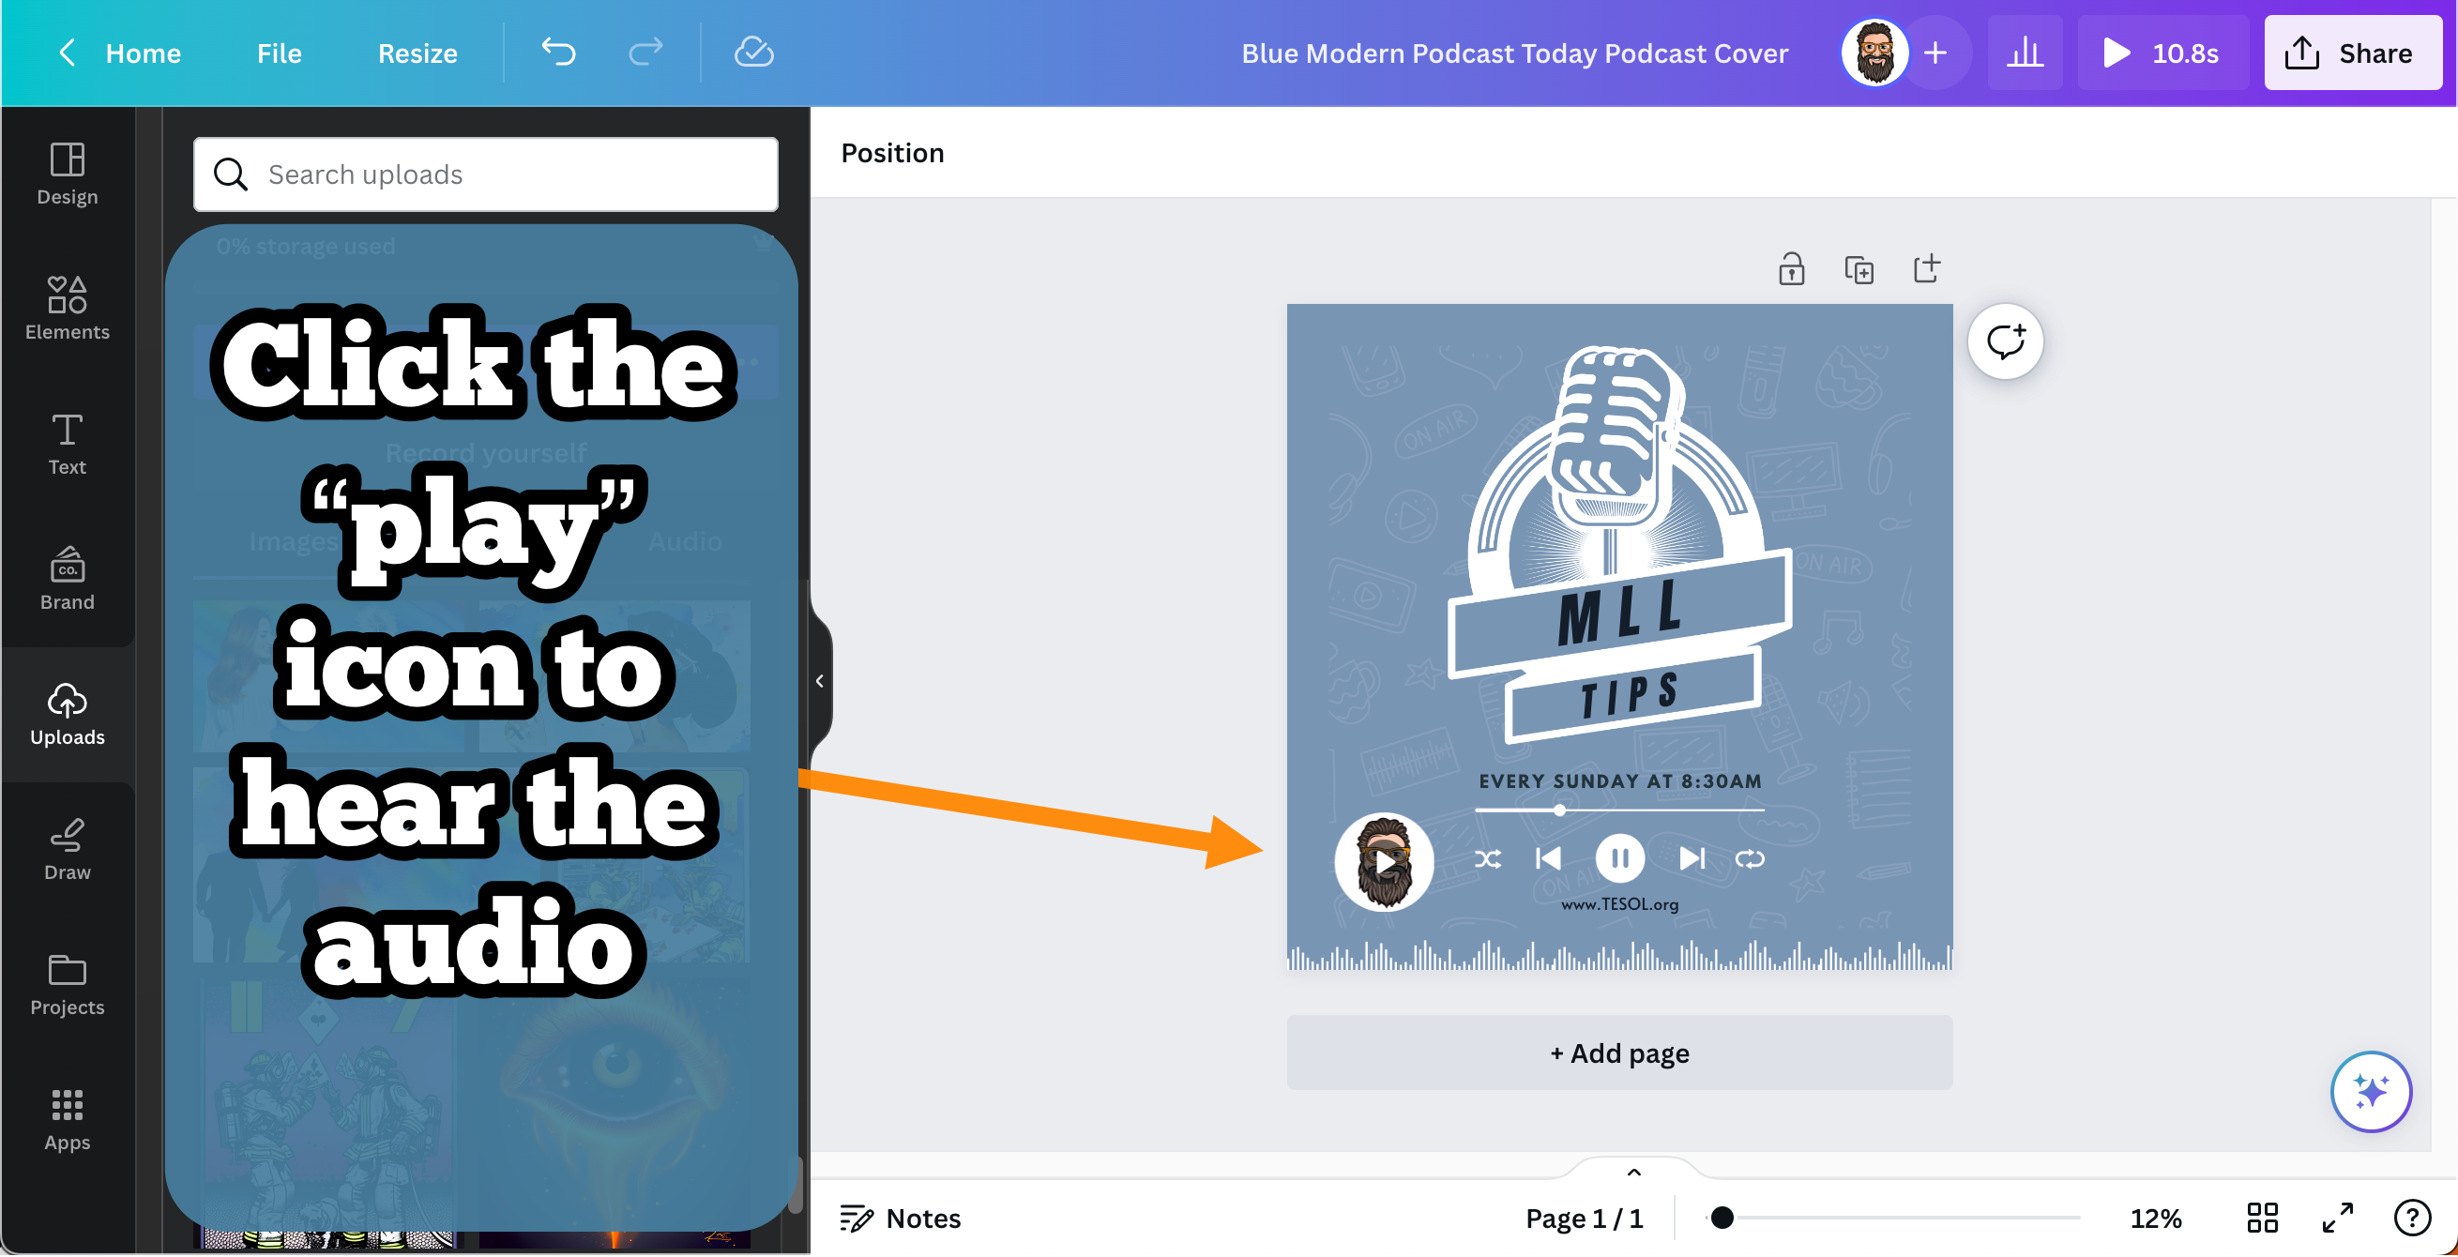This screenshot has width=2458, height=1257.
Task: Click the lock page icon above canvas
Action: coord(1791,269)
